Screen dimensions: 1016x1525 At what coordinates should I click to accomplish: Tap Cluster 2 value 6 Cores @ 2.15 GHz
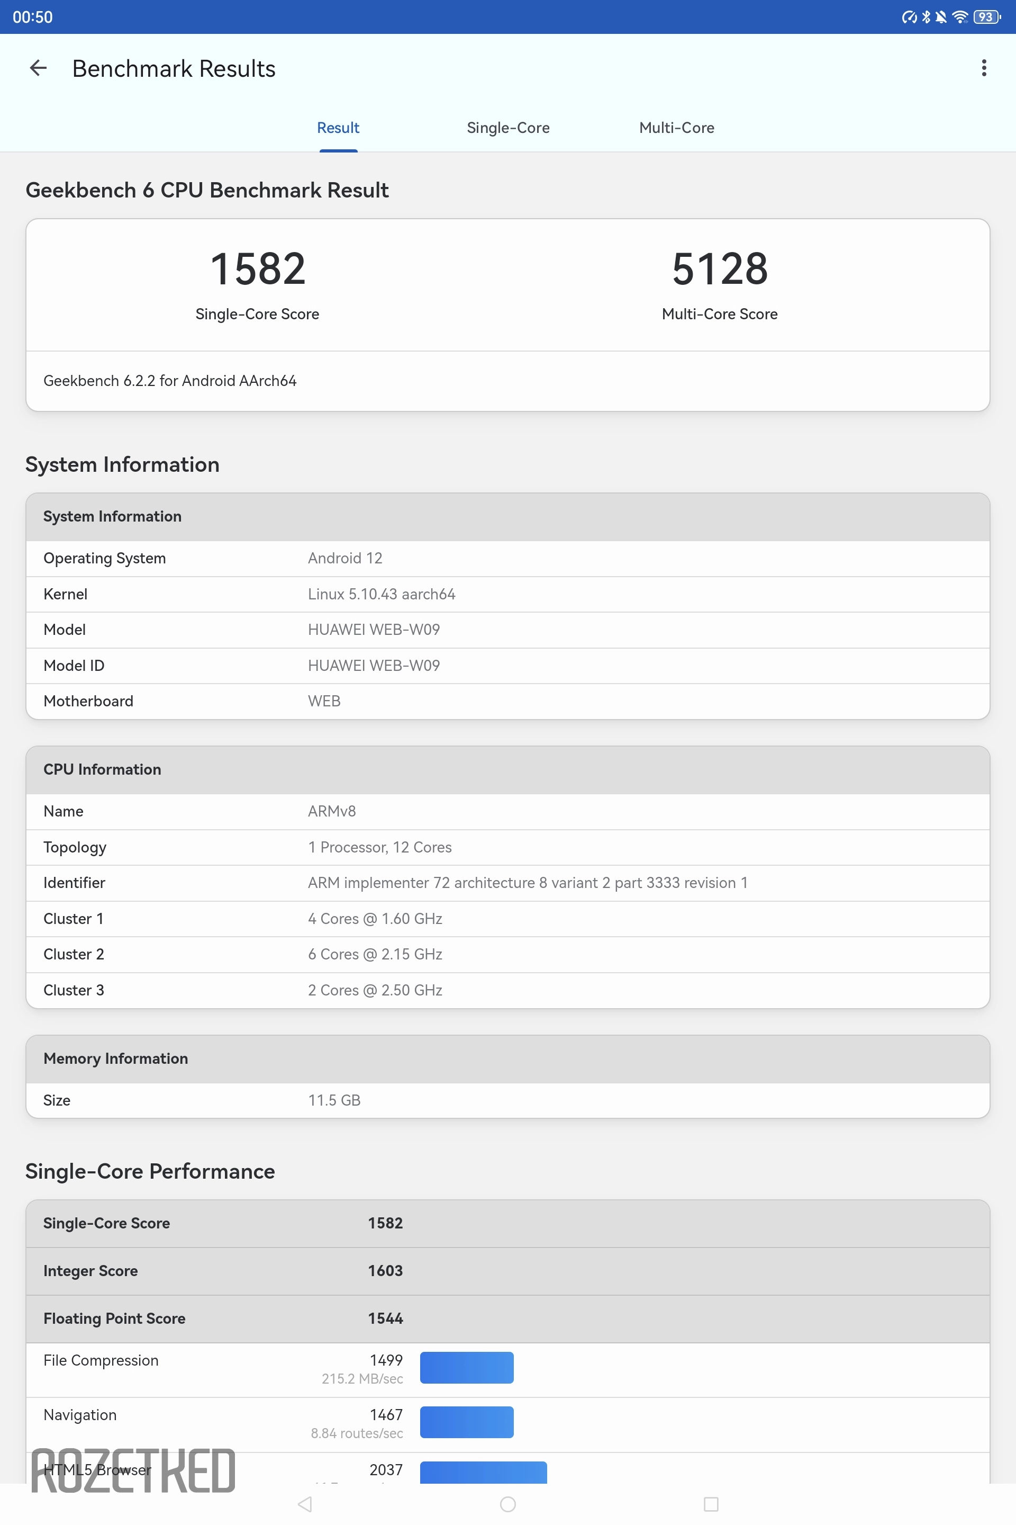[375, 954]
